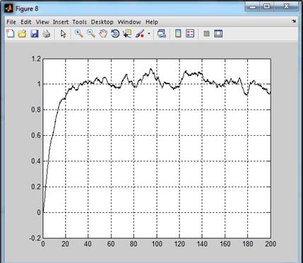Screen dimensions: 303x263
Task: Activate the Zoom In magnifier tool
Action: coord(79,34)
